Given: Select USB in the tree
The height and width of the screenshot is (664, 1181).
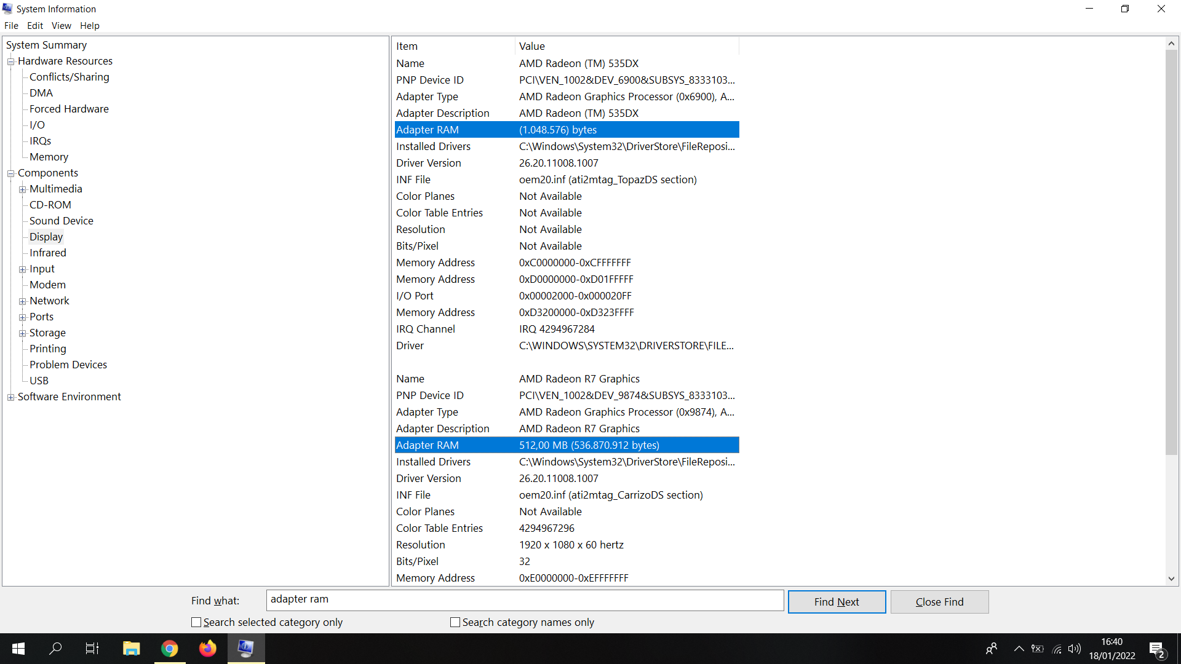Looking at the screenshot, I should 39,381.
